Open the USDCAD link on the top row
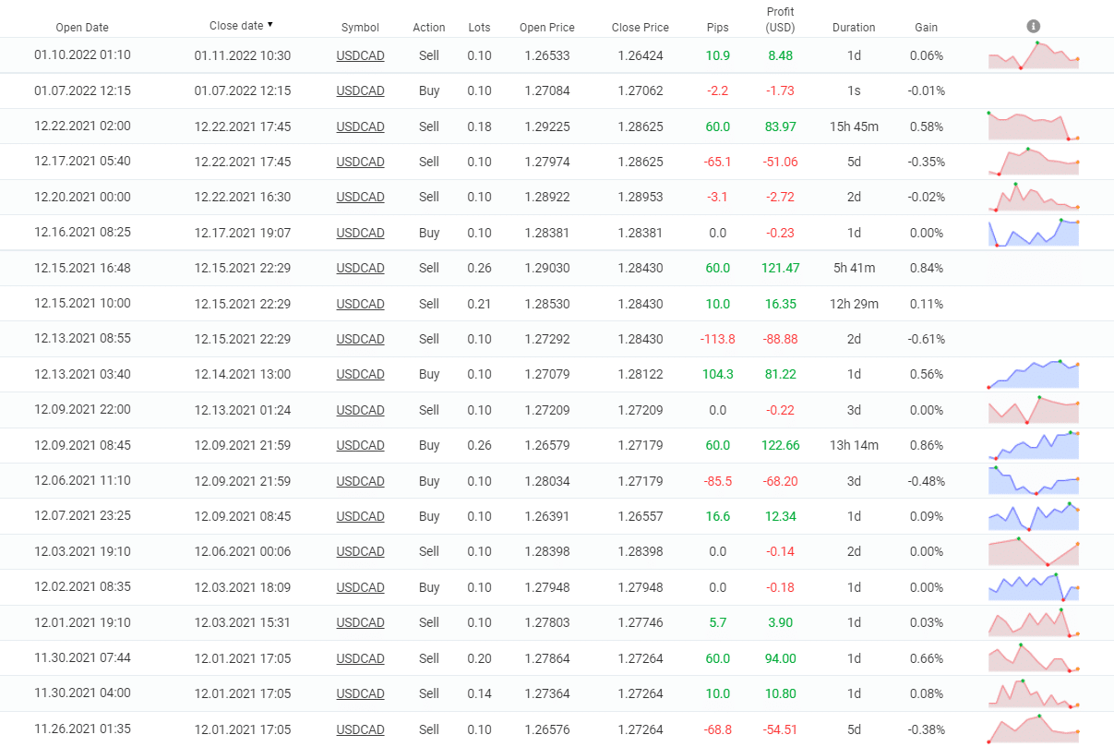Screen dimensions: 1114x747 (x=360, y=55)
